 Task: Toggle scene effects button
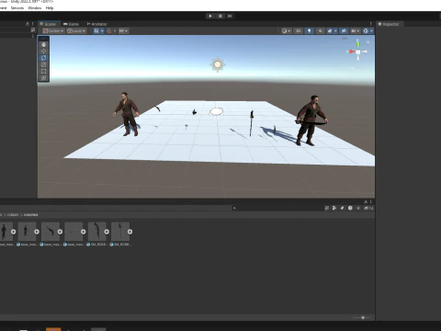coord(330,31)
